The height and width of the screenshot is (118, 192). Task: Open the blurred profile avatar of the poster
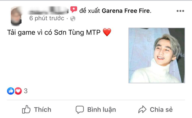tap(16, 16)
